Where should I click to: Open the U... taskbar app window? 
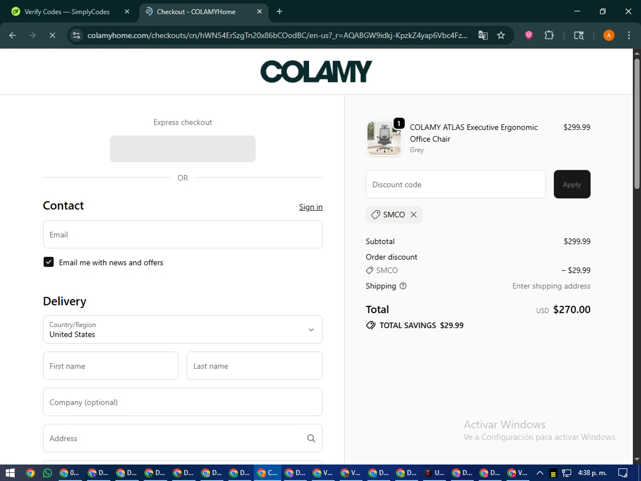tap(435, 473)
